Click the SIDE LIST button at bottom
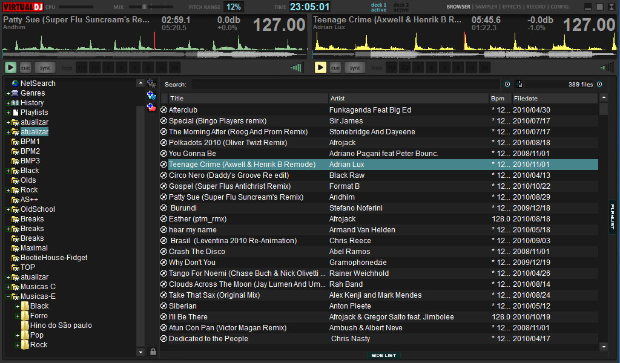620x363 pixels. pos(383,355)
